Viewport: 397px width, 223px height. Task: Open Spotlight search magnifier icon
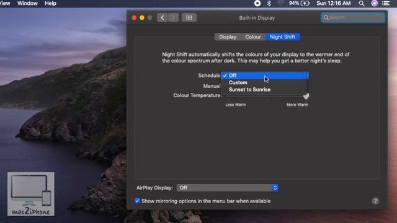[362, 4]
